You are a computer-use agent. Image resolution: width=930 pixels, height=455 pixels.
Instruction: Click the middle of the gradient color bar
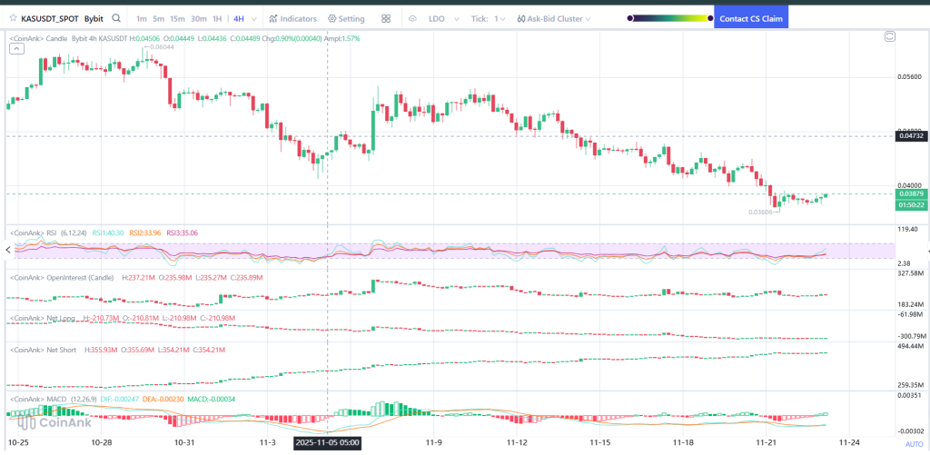tap(670, 18)
